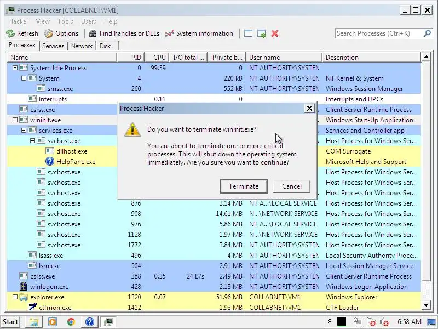This screenshot has height=329, width=438.
Task: Focus the Search Processes field
Action: click(x=378, y=33)
